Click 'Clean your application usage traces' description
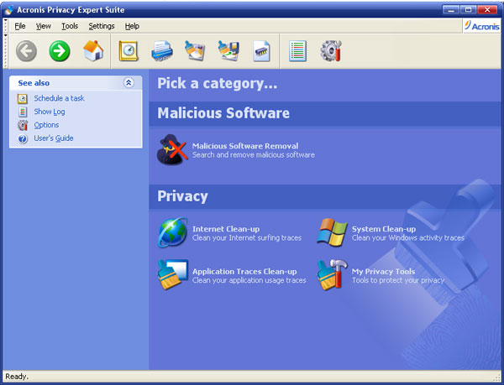 [x=249, y=280]
